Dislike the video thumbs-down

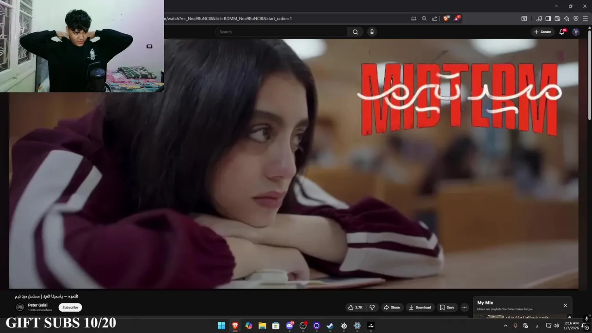click(372, 307)
